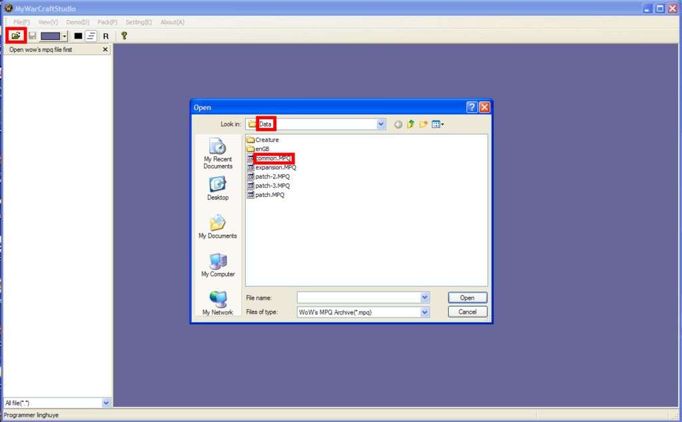Select the common.MPQ file
682x422 pixels.
coord(269,158)
